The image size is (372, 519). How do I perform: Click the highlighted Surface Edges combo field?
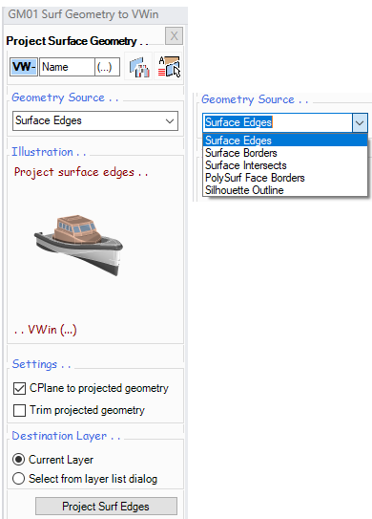click(278, 122)
